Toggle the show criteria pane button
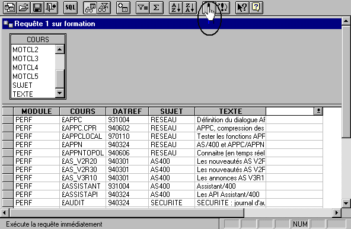This screenshot has width=351, height=229. click(x=104, y=8)
